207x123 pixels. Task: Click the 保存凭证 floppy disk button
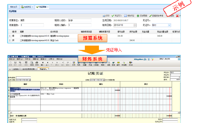click(x=129, y=16)
